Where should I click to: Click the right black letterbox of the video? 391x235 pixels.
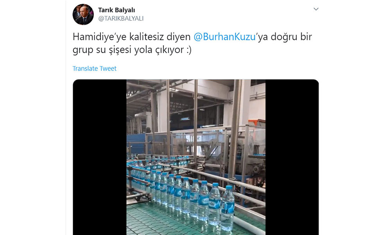coord(292,157)
